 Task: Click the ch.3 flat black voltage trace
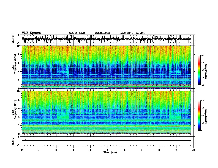106,141
